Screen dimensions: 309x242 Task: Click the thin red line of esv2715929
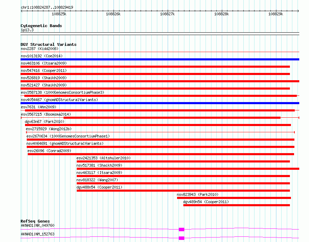(160, 132)
